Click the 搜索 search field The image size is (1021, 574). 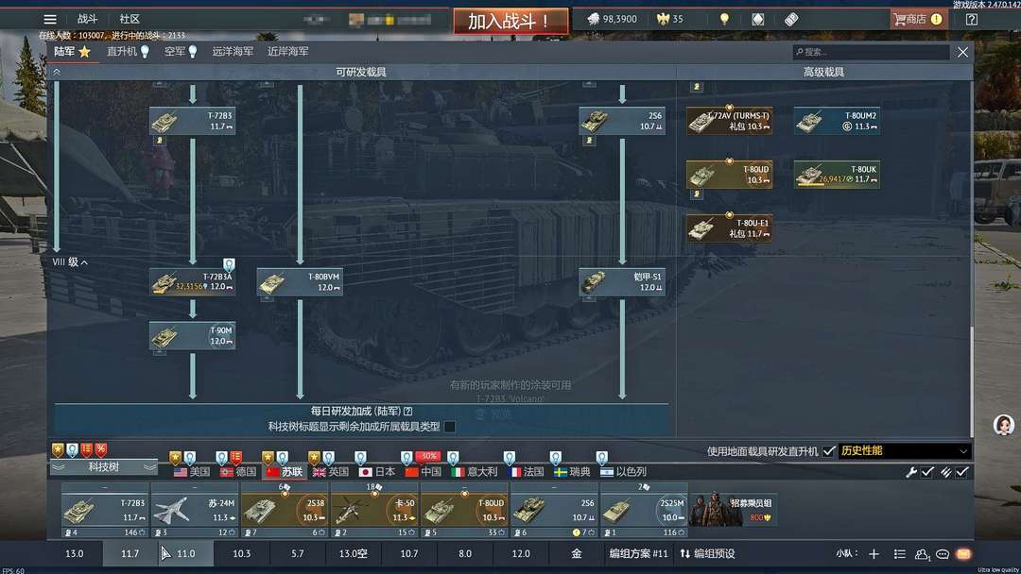tap(871, 52)
